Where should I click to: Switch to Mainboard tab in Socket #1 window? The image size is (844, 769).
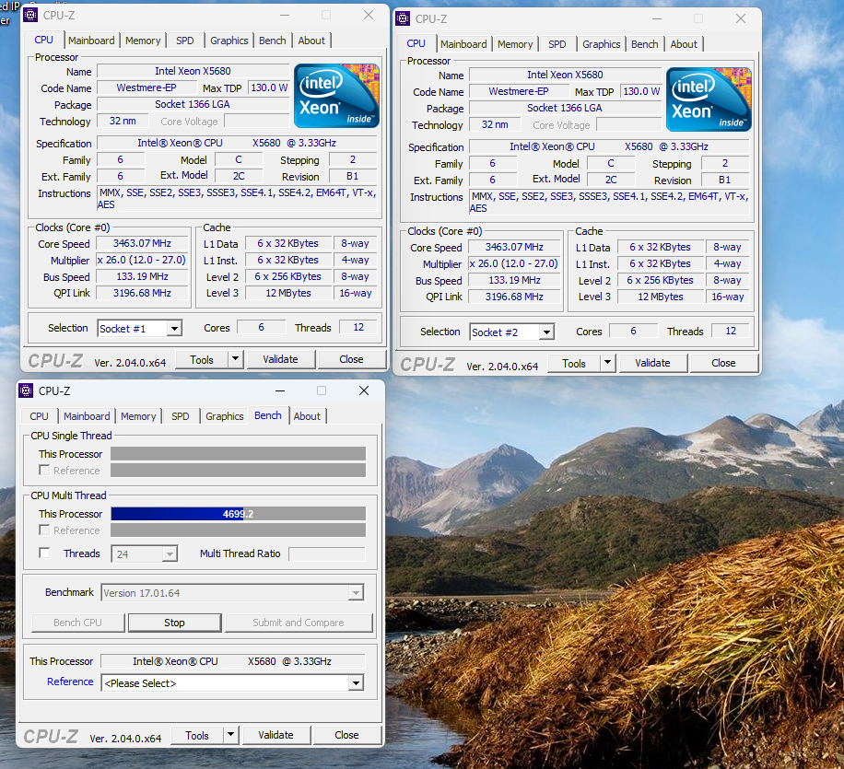point(91,41)
